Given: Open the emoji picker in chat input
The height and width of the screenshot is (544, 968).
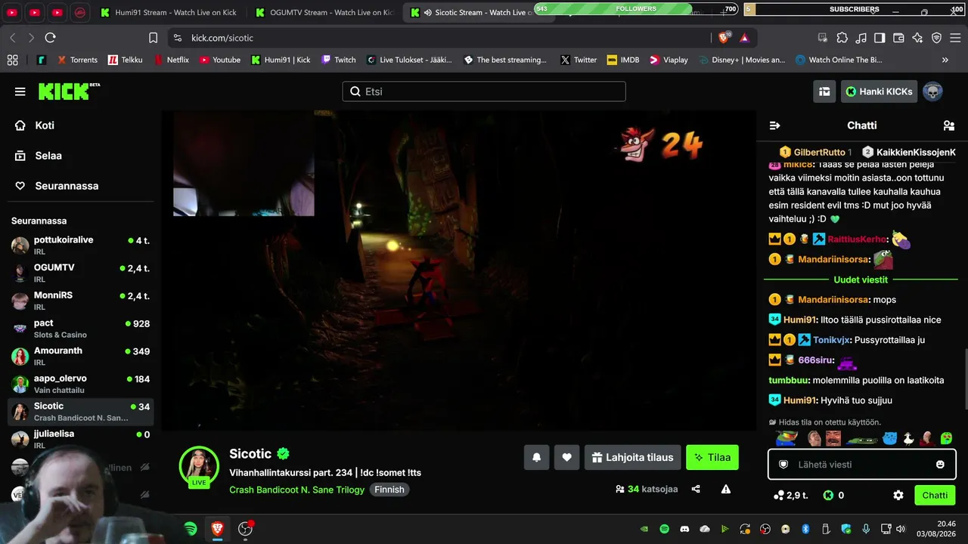Looking at the screenshot, I should click(940, 464).
